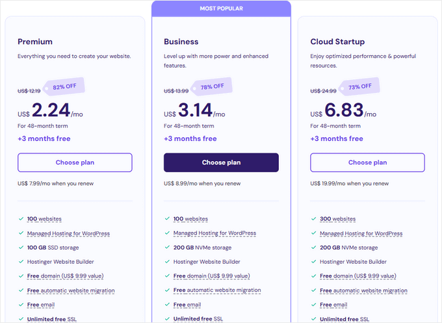Click the MOST POPULAR banner

(221, 9)
